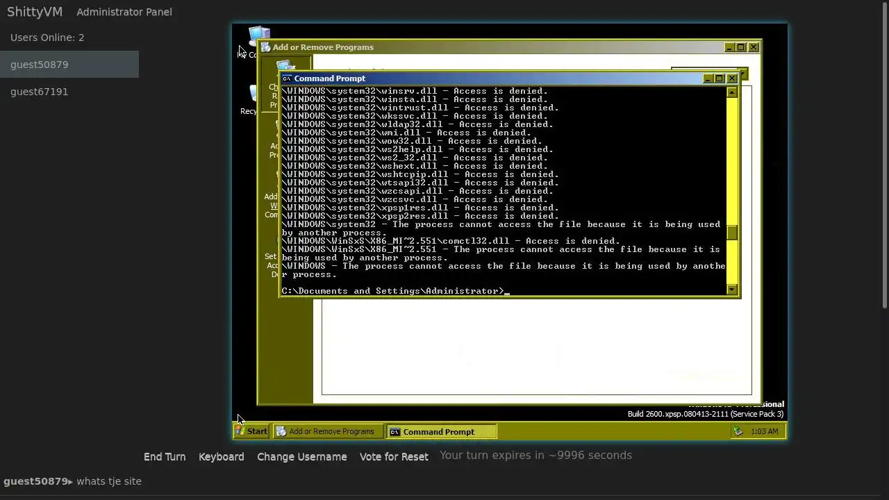Click the turn expires countdown text
889x500 pixels.
pos(535,456)
